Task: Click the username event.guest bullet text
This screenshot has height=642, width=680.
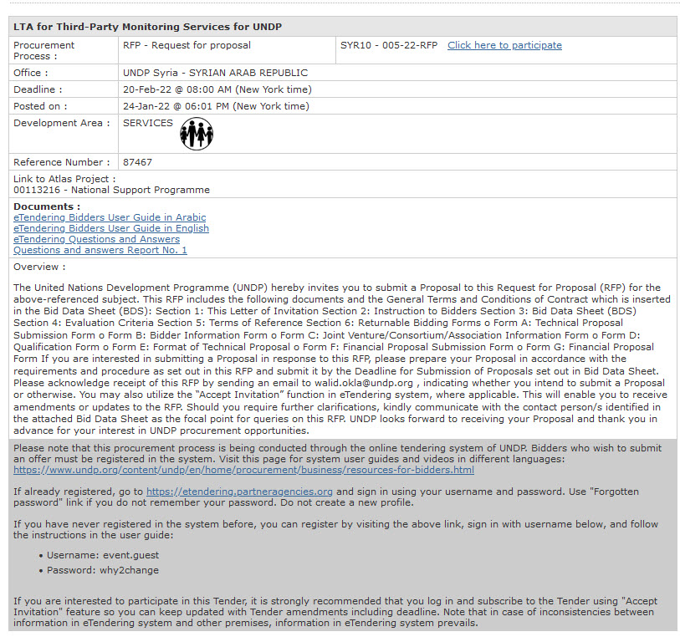Action: [103, 554]
